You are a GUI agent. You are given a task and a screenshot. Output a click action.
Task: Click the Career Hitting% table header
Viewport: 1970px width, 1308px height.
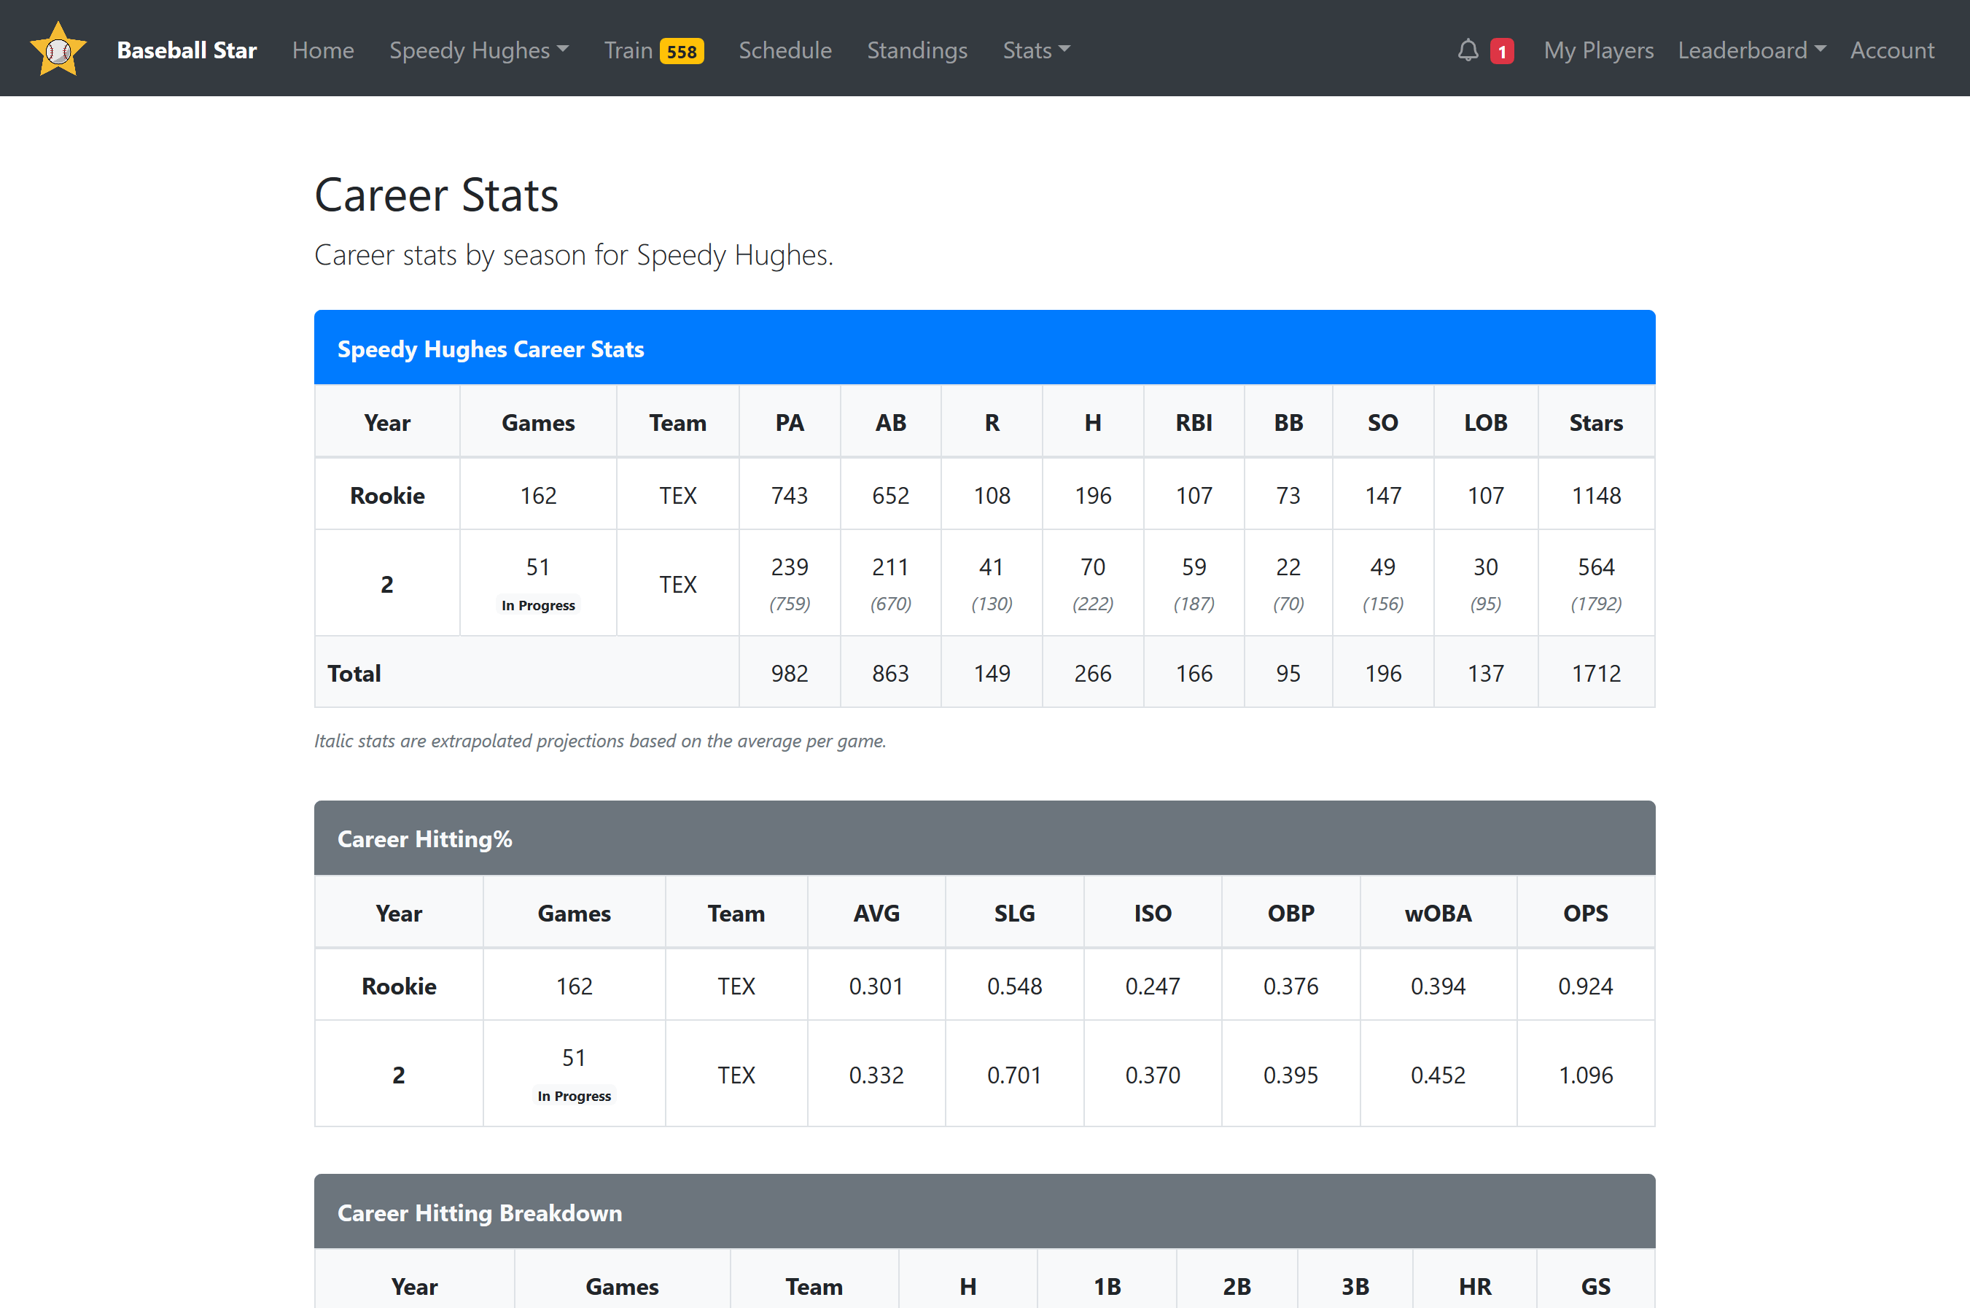424,838
